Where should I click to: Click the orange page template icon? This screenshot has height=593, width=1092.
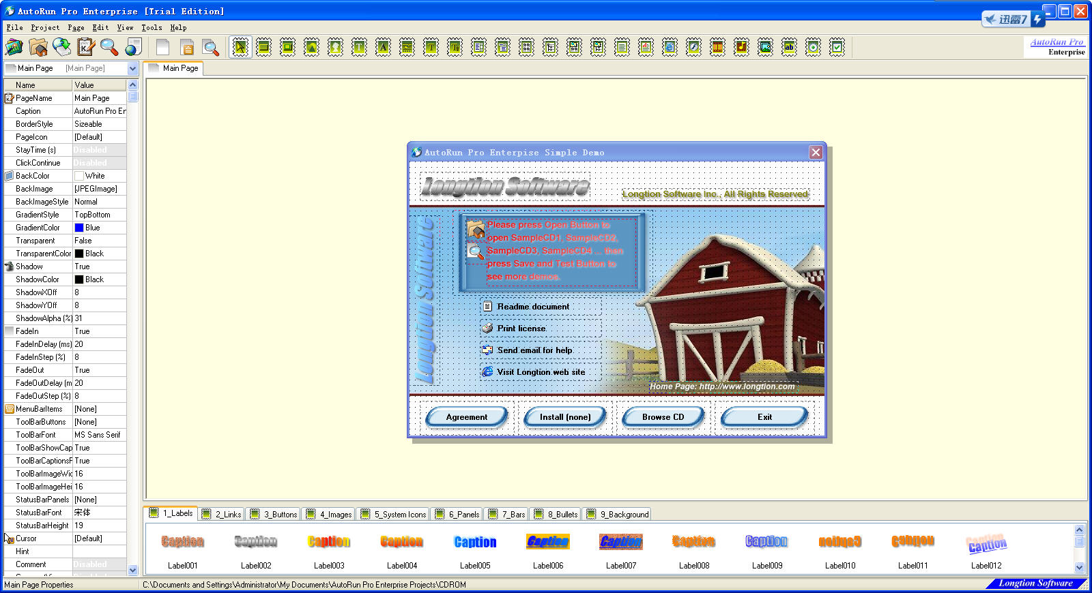(x=187, y=47)
